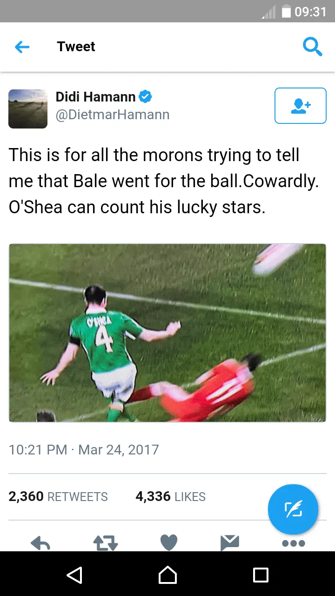View the 2,360 Retweets list

58,497
